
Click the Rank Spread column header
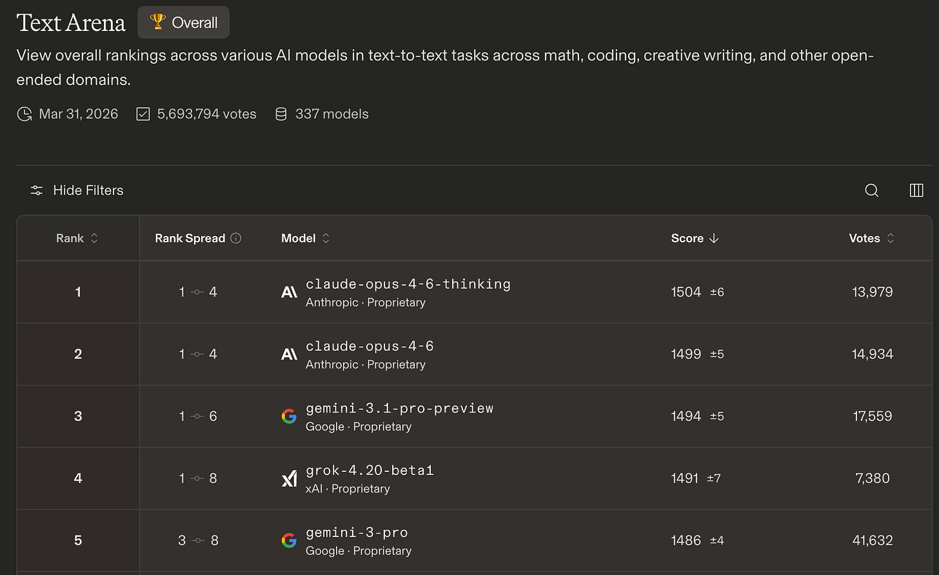click(x=198, y=239)
